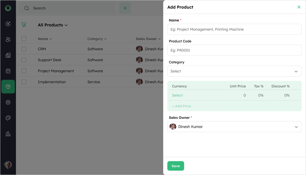Open the Contacts icon in sidebar
Image resolution: width=306 pixels, height=175 pixels.
click(8, 39)
